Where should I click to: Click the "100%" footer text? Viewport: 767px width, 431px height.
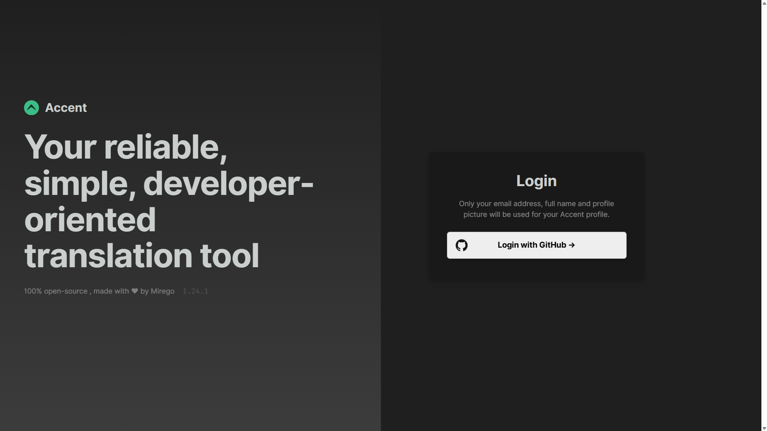click(x=33, y=291)
